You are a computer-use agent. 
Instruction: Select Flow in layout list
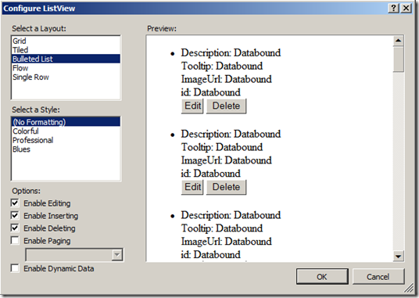click(x=66, y=68)
